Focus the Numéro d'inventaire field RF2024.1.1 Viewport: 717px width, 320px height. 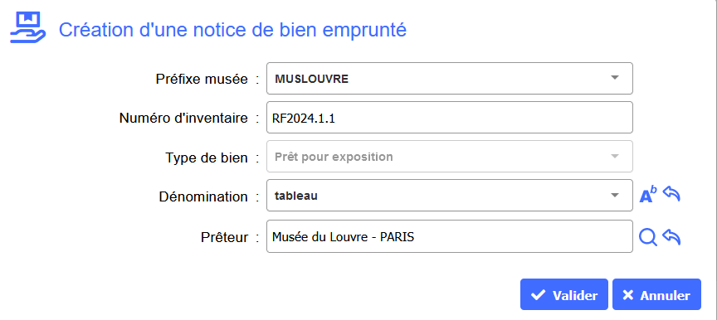pyautogui.click(x=450, y=118)
